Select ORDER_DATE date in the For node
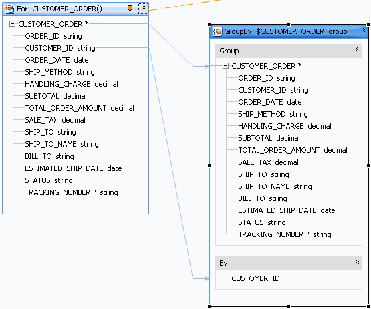Viewport: 371px width, 309px height. [57, 60]
